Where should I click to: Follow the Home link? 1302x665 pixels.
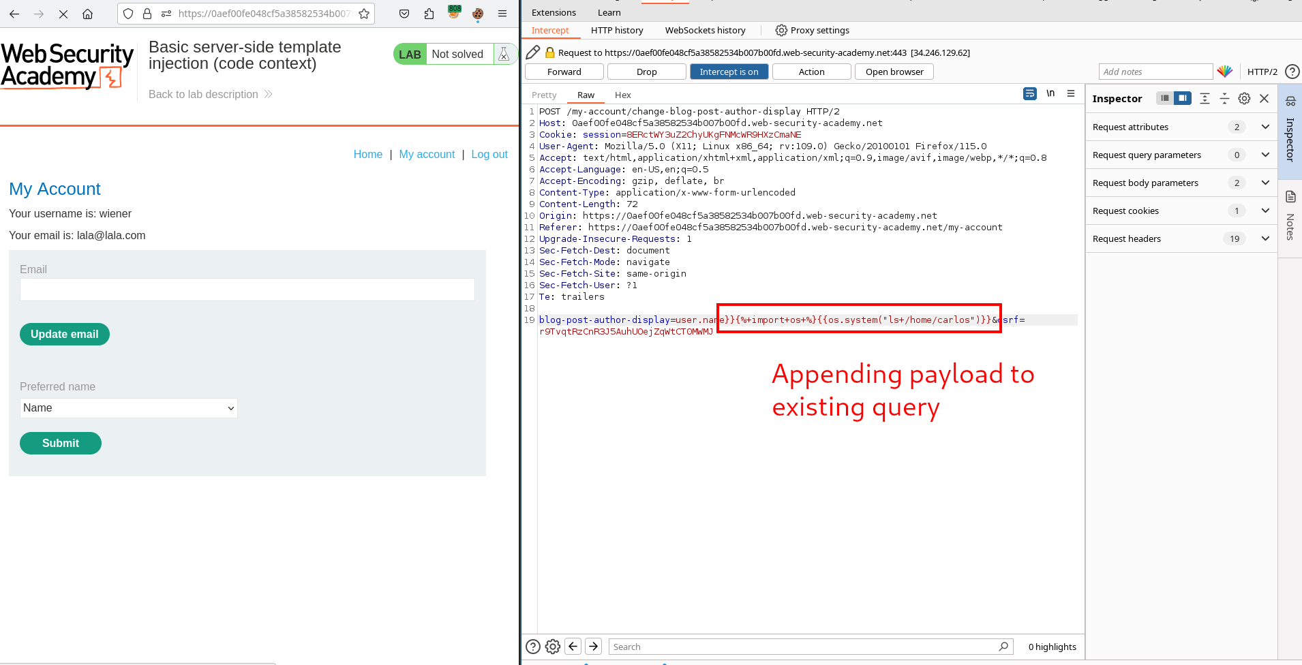(x=368, y=154)
